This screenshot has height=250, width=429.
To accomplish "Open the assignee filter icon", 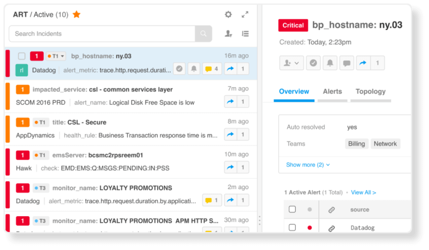I will pyautogui.click(x=229, y=34).
